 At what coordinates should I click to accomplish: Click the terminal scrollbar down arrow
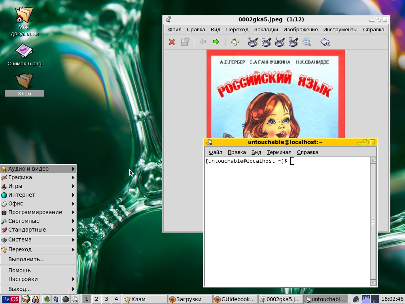point(373,282)
